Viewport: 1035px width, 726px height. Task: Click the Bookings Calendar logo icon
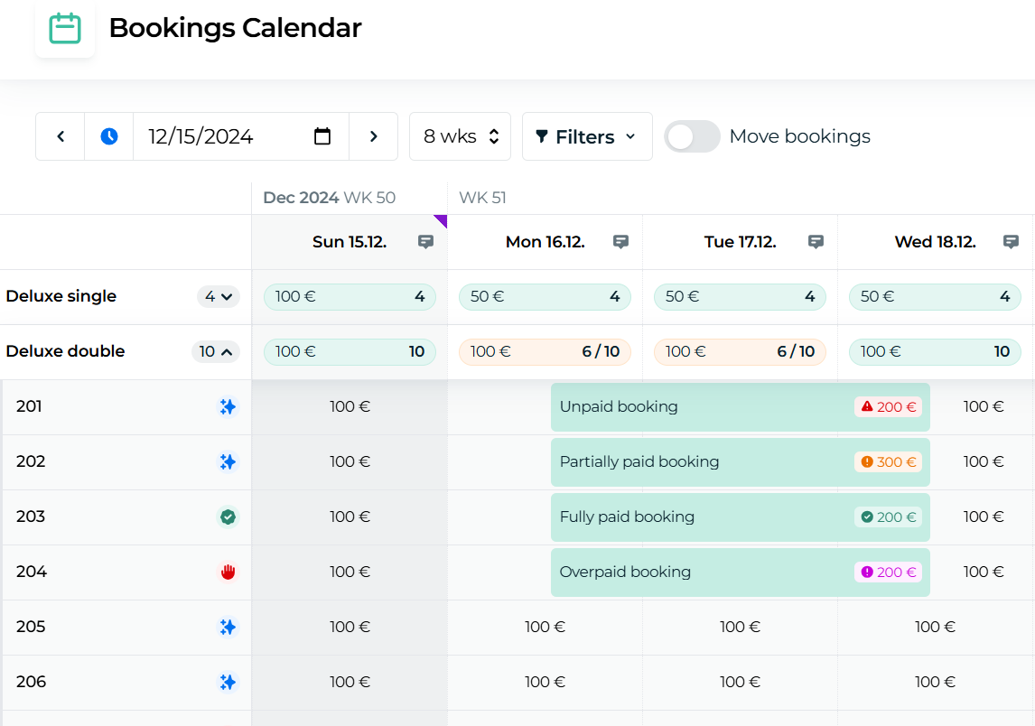65,29
